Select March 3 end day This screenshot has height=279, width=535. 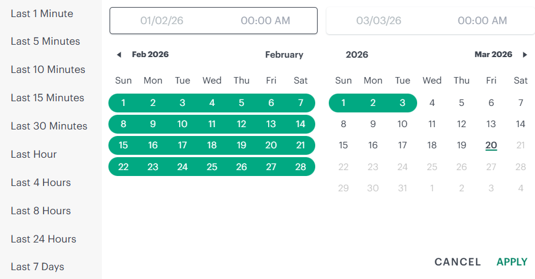[x=402, y=103]
